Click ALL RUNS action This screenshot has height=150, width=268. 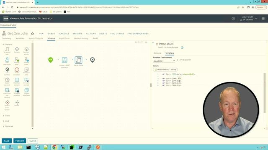click(x=91, y=34)
